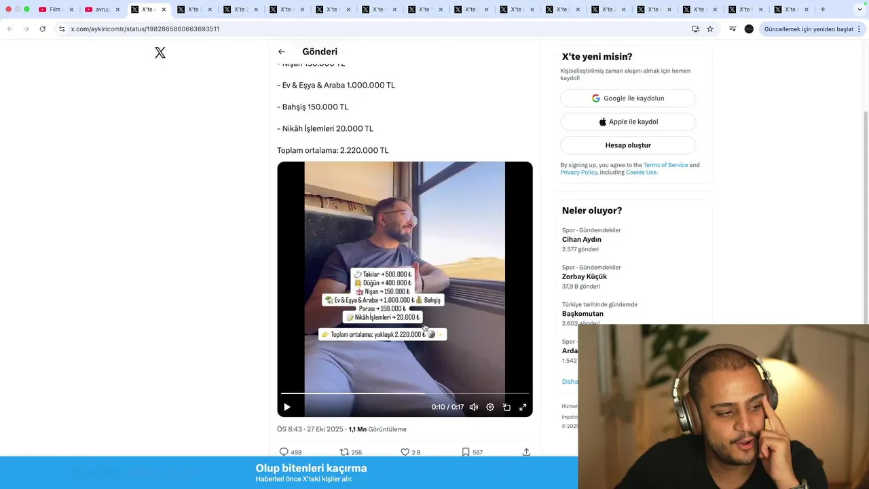Image resolution: width=869 pixels, height=489 pixels.
Task: Open the Başkomutan trending topic
Action: tap(583, 314)
